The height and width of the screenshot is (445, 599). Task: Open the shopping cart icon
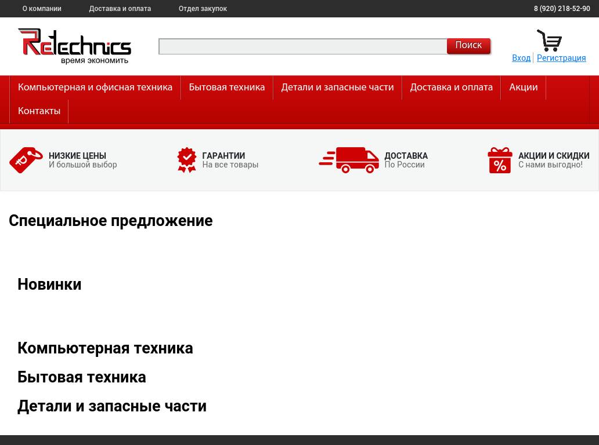[x=549, y=41]
